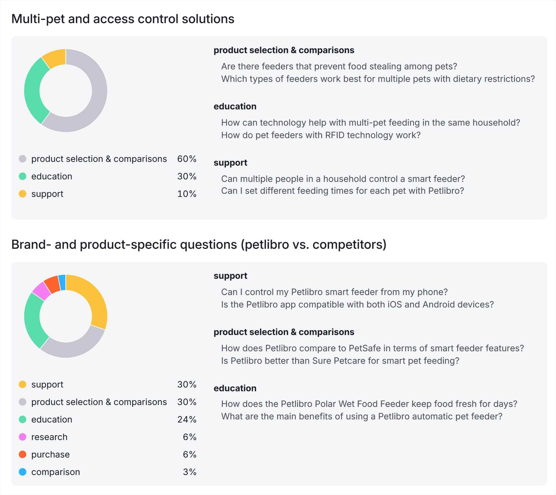Click the pink research legend dot
556x495 pixels.
click(23, 437)
